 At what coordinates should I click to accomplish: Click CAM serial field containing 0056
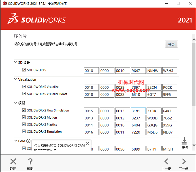click(122, 148)
